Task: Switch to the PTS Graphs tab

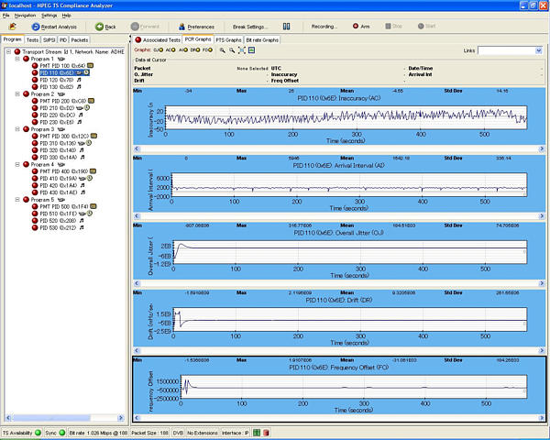Action: (x=227, y=40)
